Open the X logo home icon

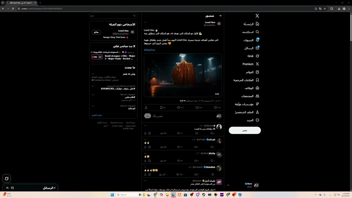(257, 16)
